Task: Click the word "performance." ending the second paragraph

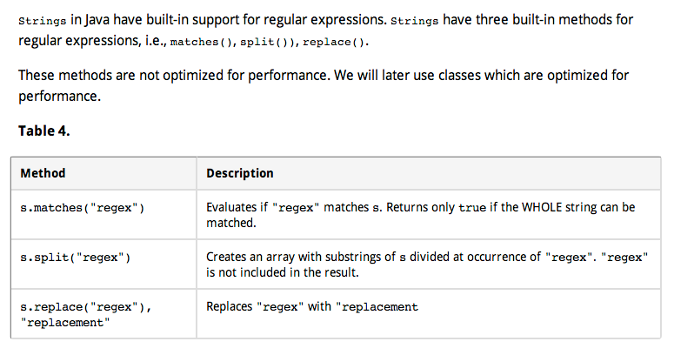Action: click(59, 96)
